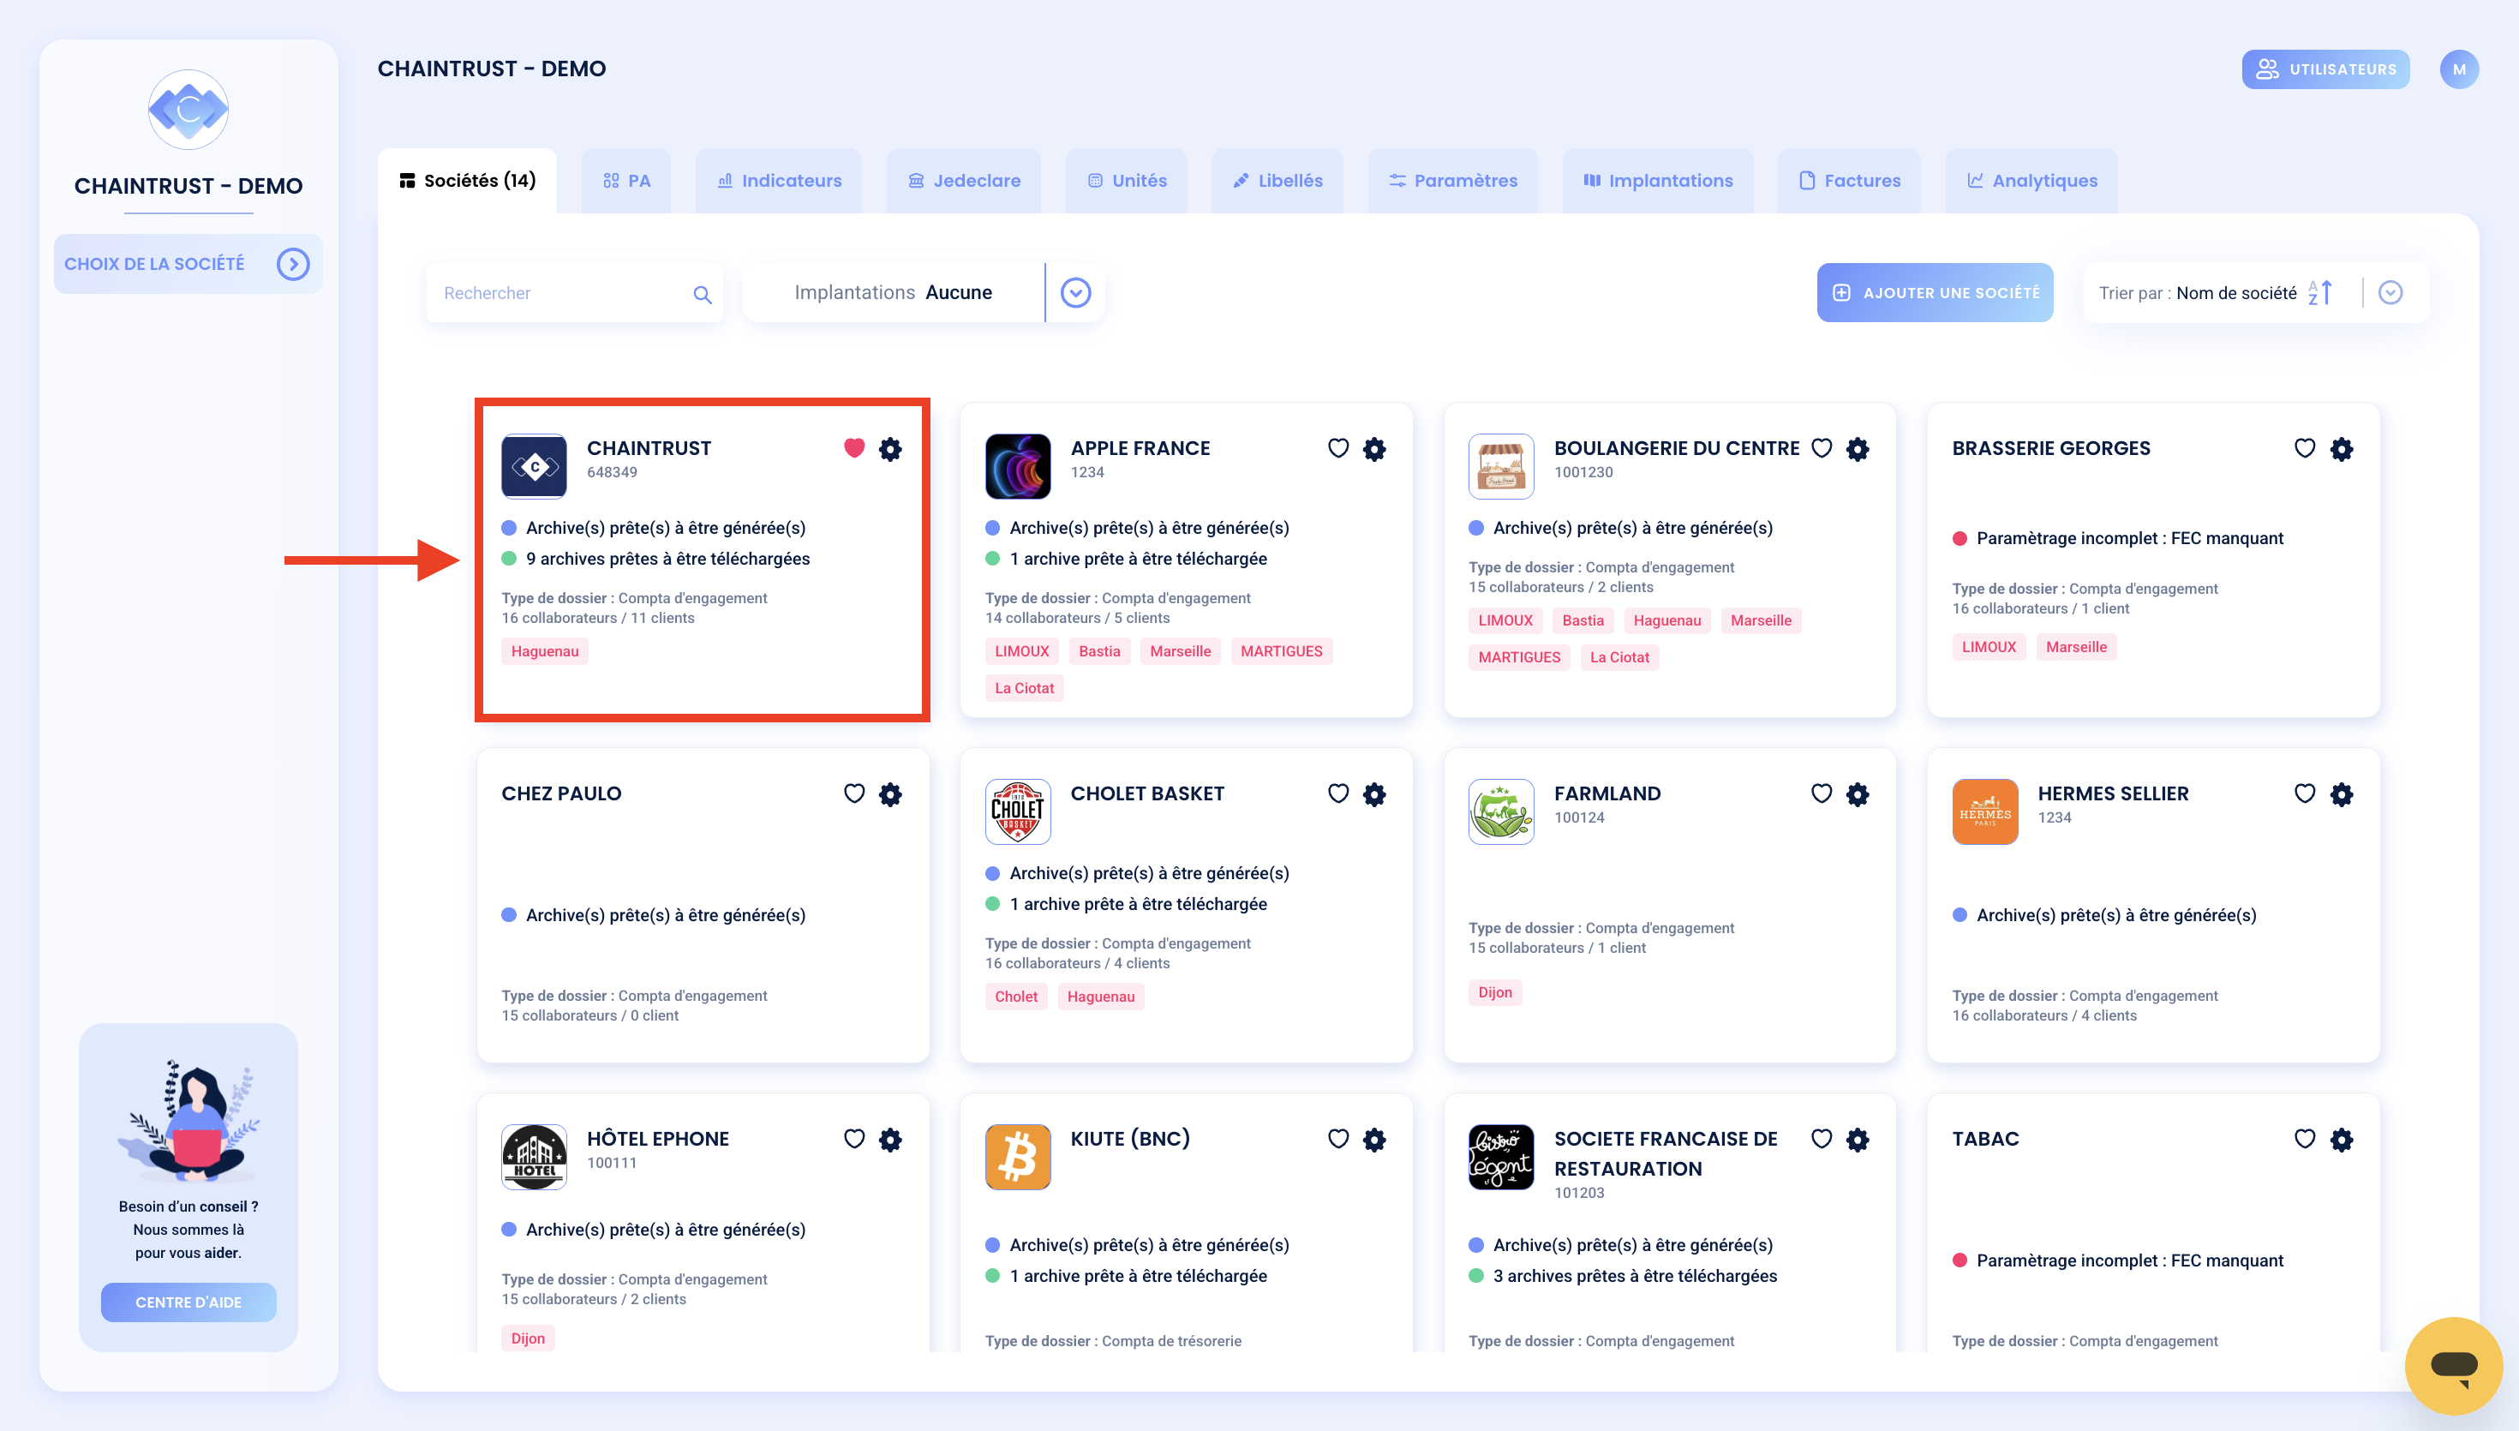The image size is (2519, 1431).
Task: Click '3 archives prêtes à être téléchargées'
Action: coord(1635,1277)
